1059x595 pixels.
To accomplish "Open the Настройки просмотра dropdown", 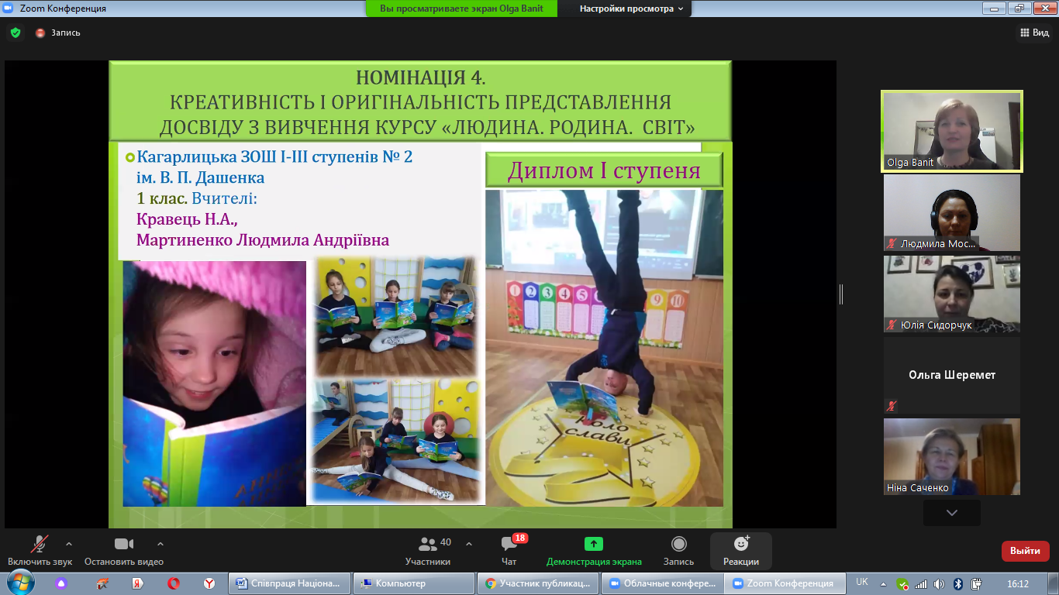I will tap(632, 9).
